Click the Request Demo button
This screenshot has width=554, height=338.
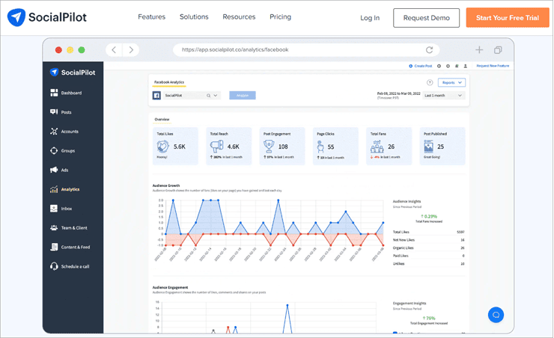[426, 18]
